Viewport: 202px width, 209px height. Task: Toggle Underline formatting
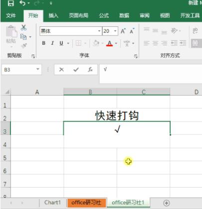61,43
